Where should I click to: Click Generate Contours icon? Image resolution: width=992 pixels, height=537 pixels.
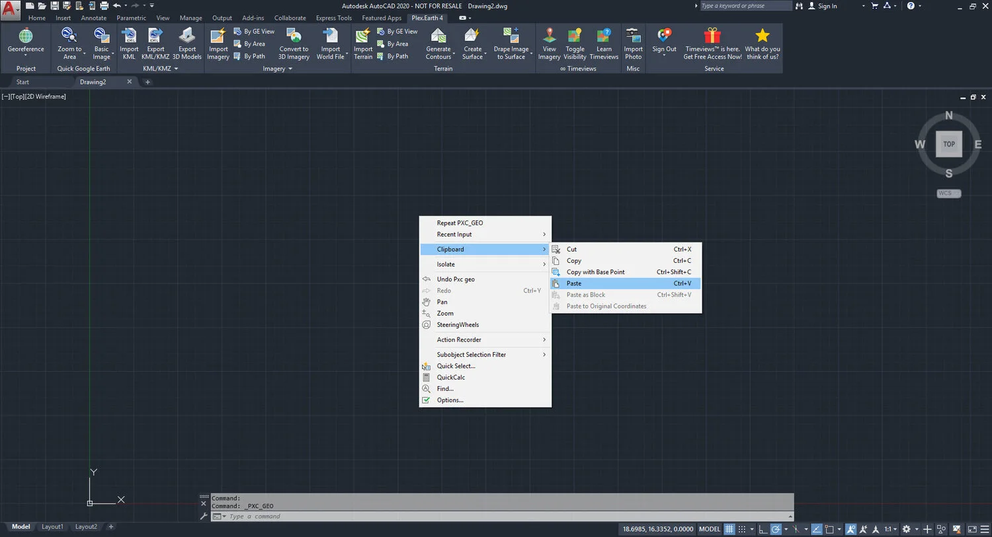(x=438, y=35)
